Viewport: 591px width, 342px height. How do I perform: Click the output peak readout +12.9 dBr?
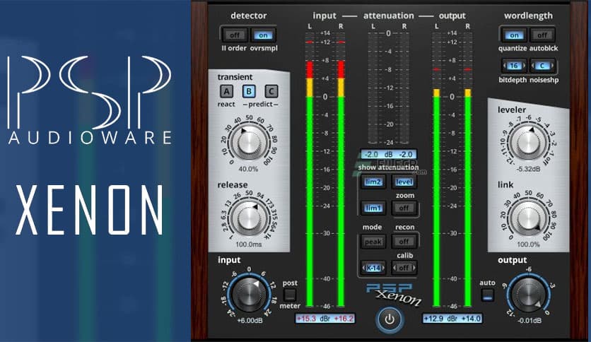(x=452, y=319)
